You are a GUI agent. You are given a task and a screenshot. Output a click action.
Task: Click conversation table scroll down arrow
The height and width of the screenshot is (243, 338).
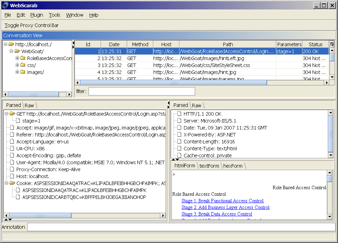point(332,77)
